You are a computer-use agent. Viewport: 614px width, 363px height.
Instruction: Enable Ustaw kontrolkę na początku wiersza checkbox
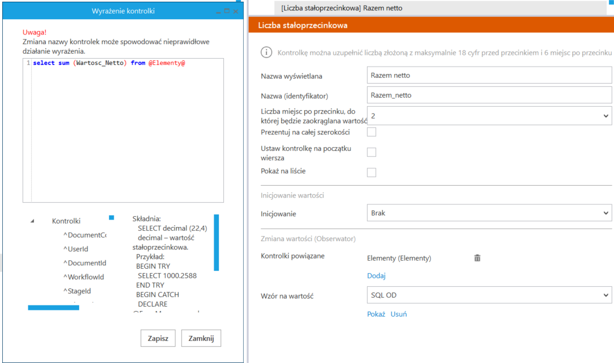(x=371, y=152)
